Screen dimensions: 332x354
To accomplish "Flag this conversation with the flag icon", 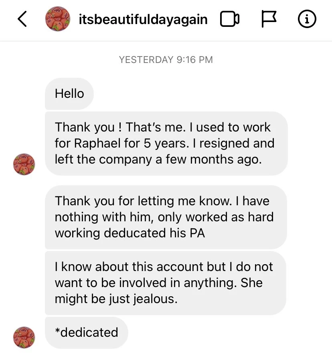I will [269, 19].
